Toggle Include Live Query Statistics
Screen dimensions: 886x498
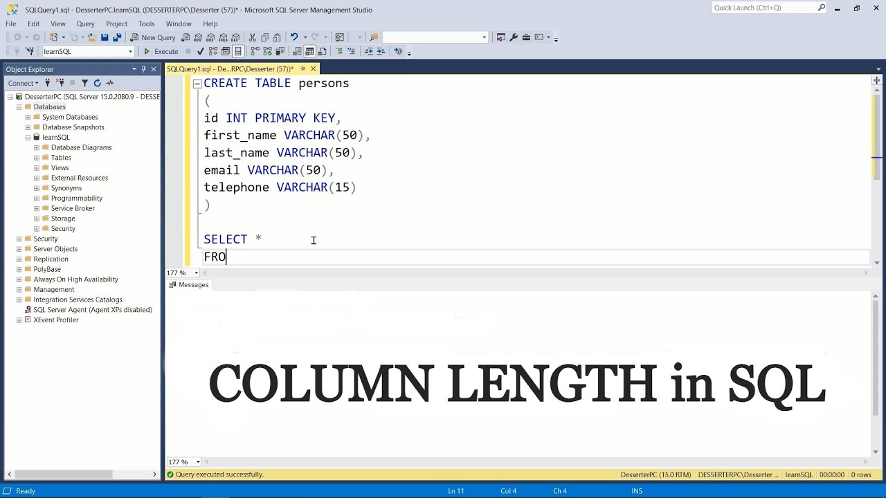click(267, 51)
